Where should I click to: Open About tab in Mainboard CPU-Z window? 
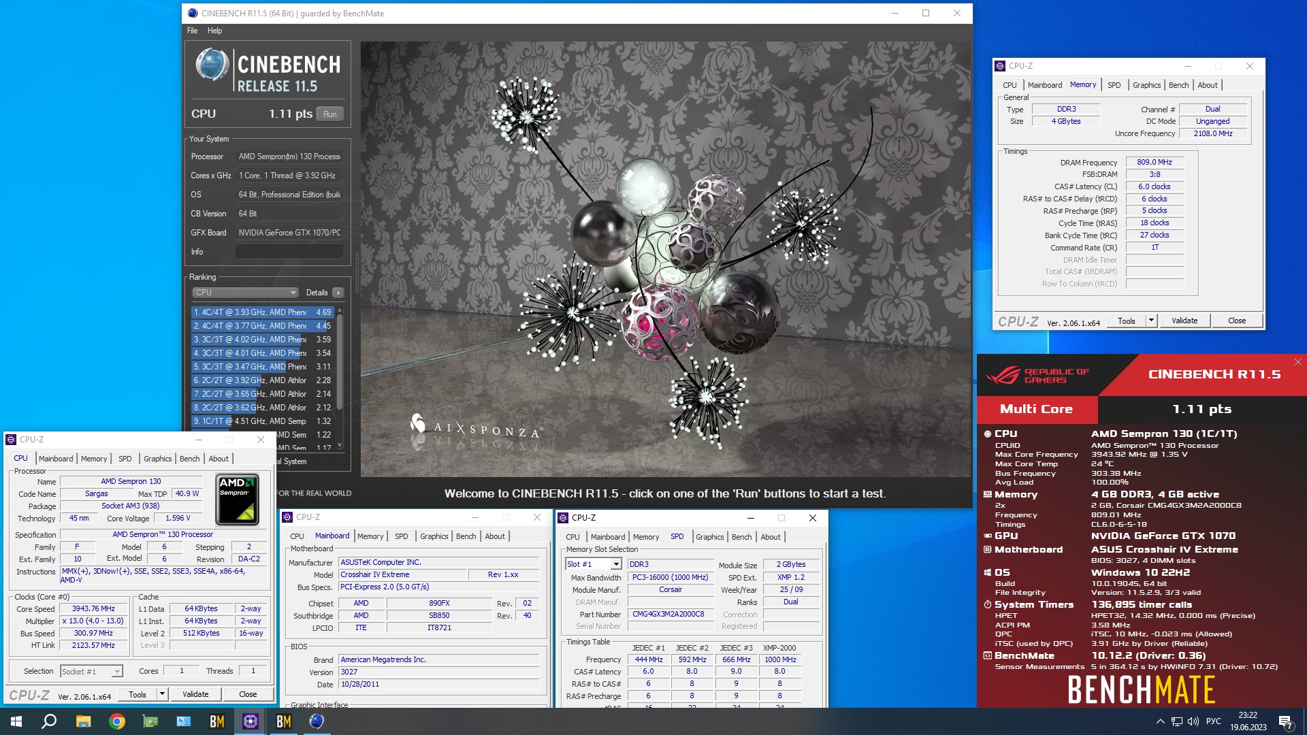[x=495, y=536]
